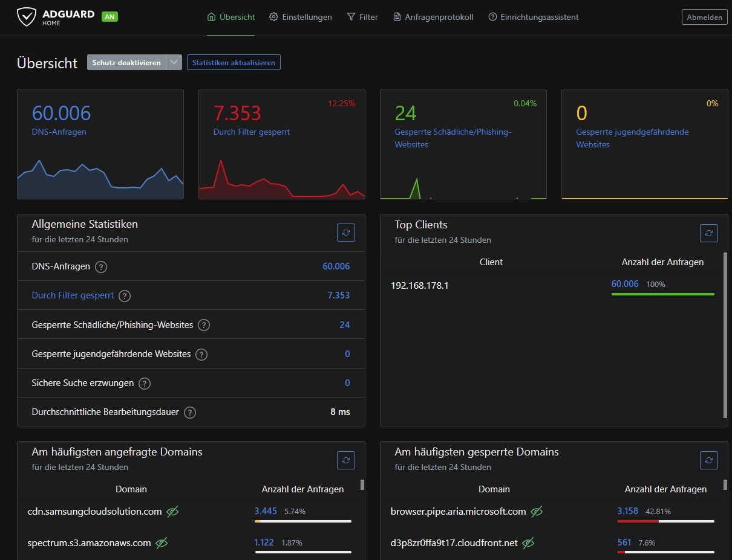Open the Filter menu
The height and width of the screenshot is (560, 732).
point(362,17)
